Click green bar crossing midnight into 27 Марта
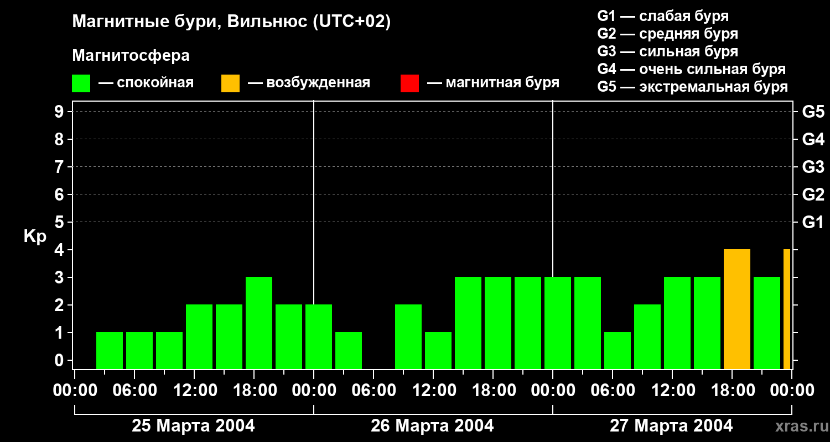Image resolution: width=830 pixels, height=442 pixels. [558, 323]
